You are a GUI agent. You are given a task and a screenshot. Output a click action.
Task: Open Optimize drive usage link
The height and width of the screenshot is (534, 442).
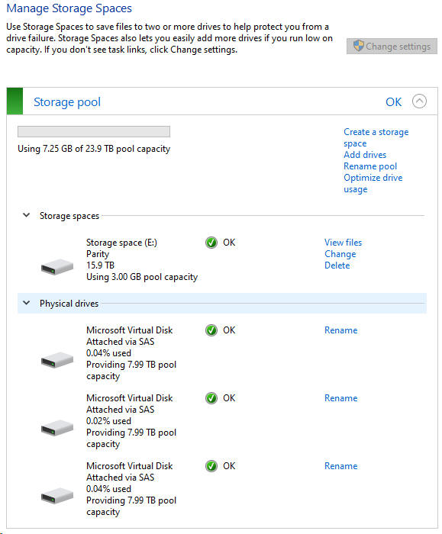coord(373,183)
